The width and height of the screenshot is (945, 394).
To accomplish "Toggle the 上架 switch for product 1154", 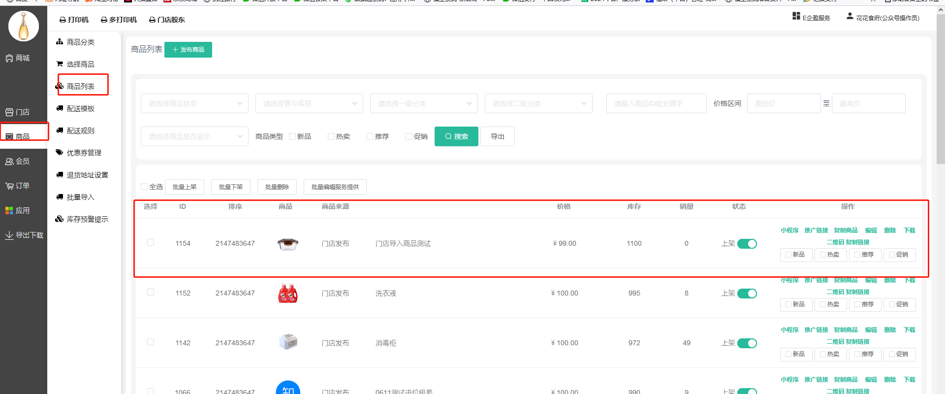I will pyautogui.click(x=747, y=244).
